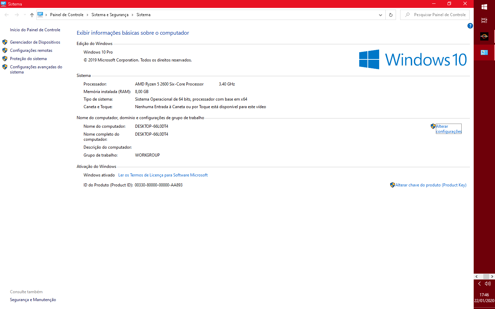This screenshot has width=495, height=309.
Task: Close the Sistema window
Action: coord(465,4)
